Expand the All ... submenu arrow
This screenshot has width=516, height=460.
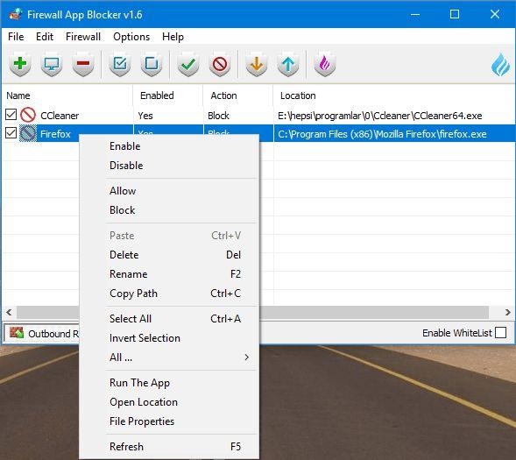coord(246,357)
